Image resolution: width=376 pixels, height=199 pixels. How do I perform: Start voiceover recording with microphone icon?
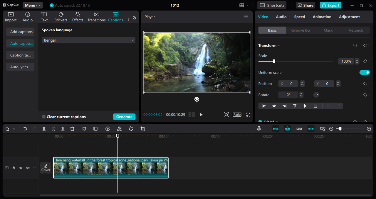point(259,129)
